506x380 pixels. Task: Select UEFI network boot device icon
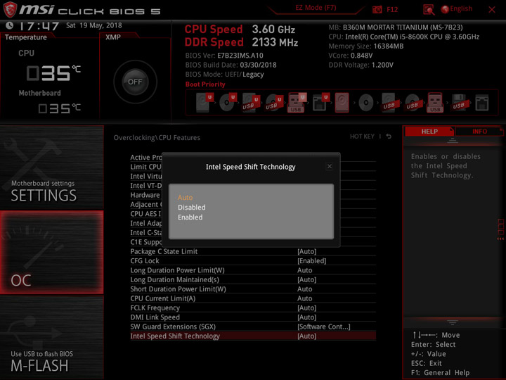320,103
